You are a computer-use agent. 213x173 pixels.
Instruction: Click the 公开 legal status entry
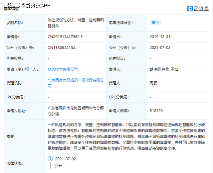[59, 166]
